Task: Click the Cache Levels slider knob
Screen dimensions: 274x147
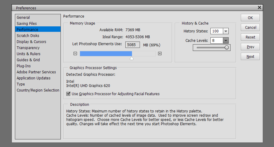Action: click(x=227, y=48)
